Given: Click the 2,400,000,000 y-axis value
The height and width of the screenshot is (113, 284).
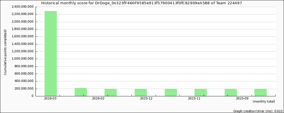Looking at the screenshot, I should point(22,6).
